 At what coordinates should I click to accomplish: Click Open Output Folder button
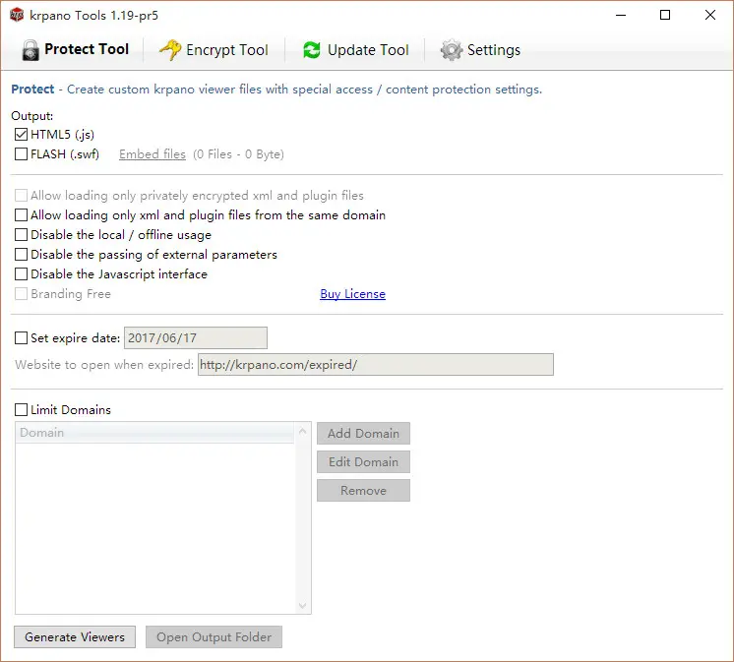[214, 636]
